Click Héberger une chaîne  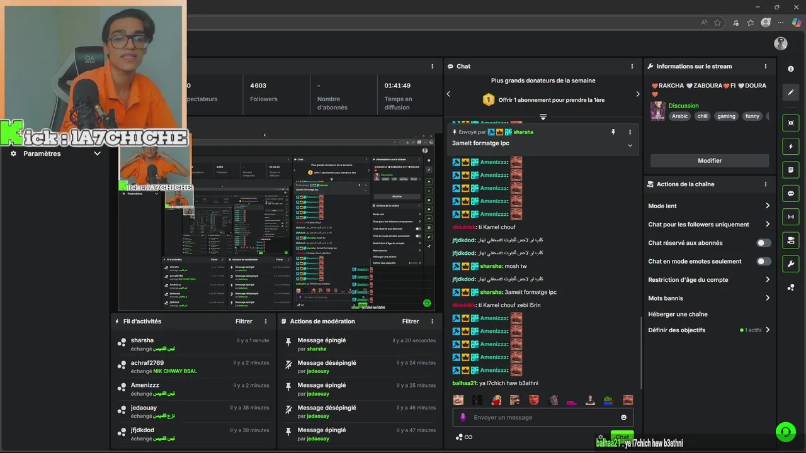[678, 314]
